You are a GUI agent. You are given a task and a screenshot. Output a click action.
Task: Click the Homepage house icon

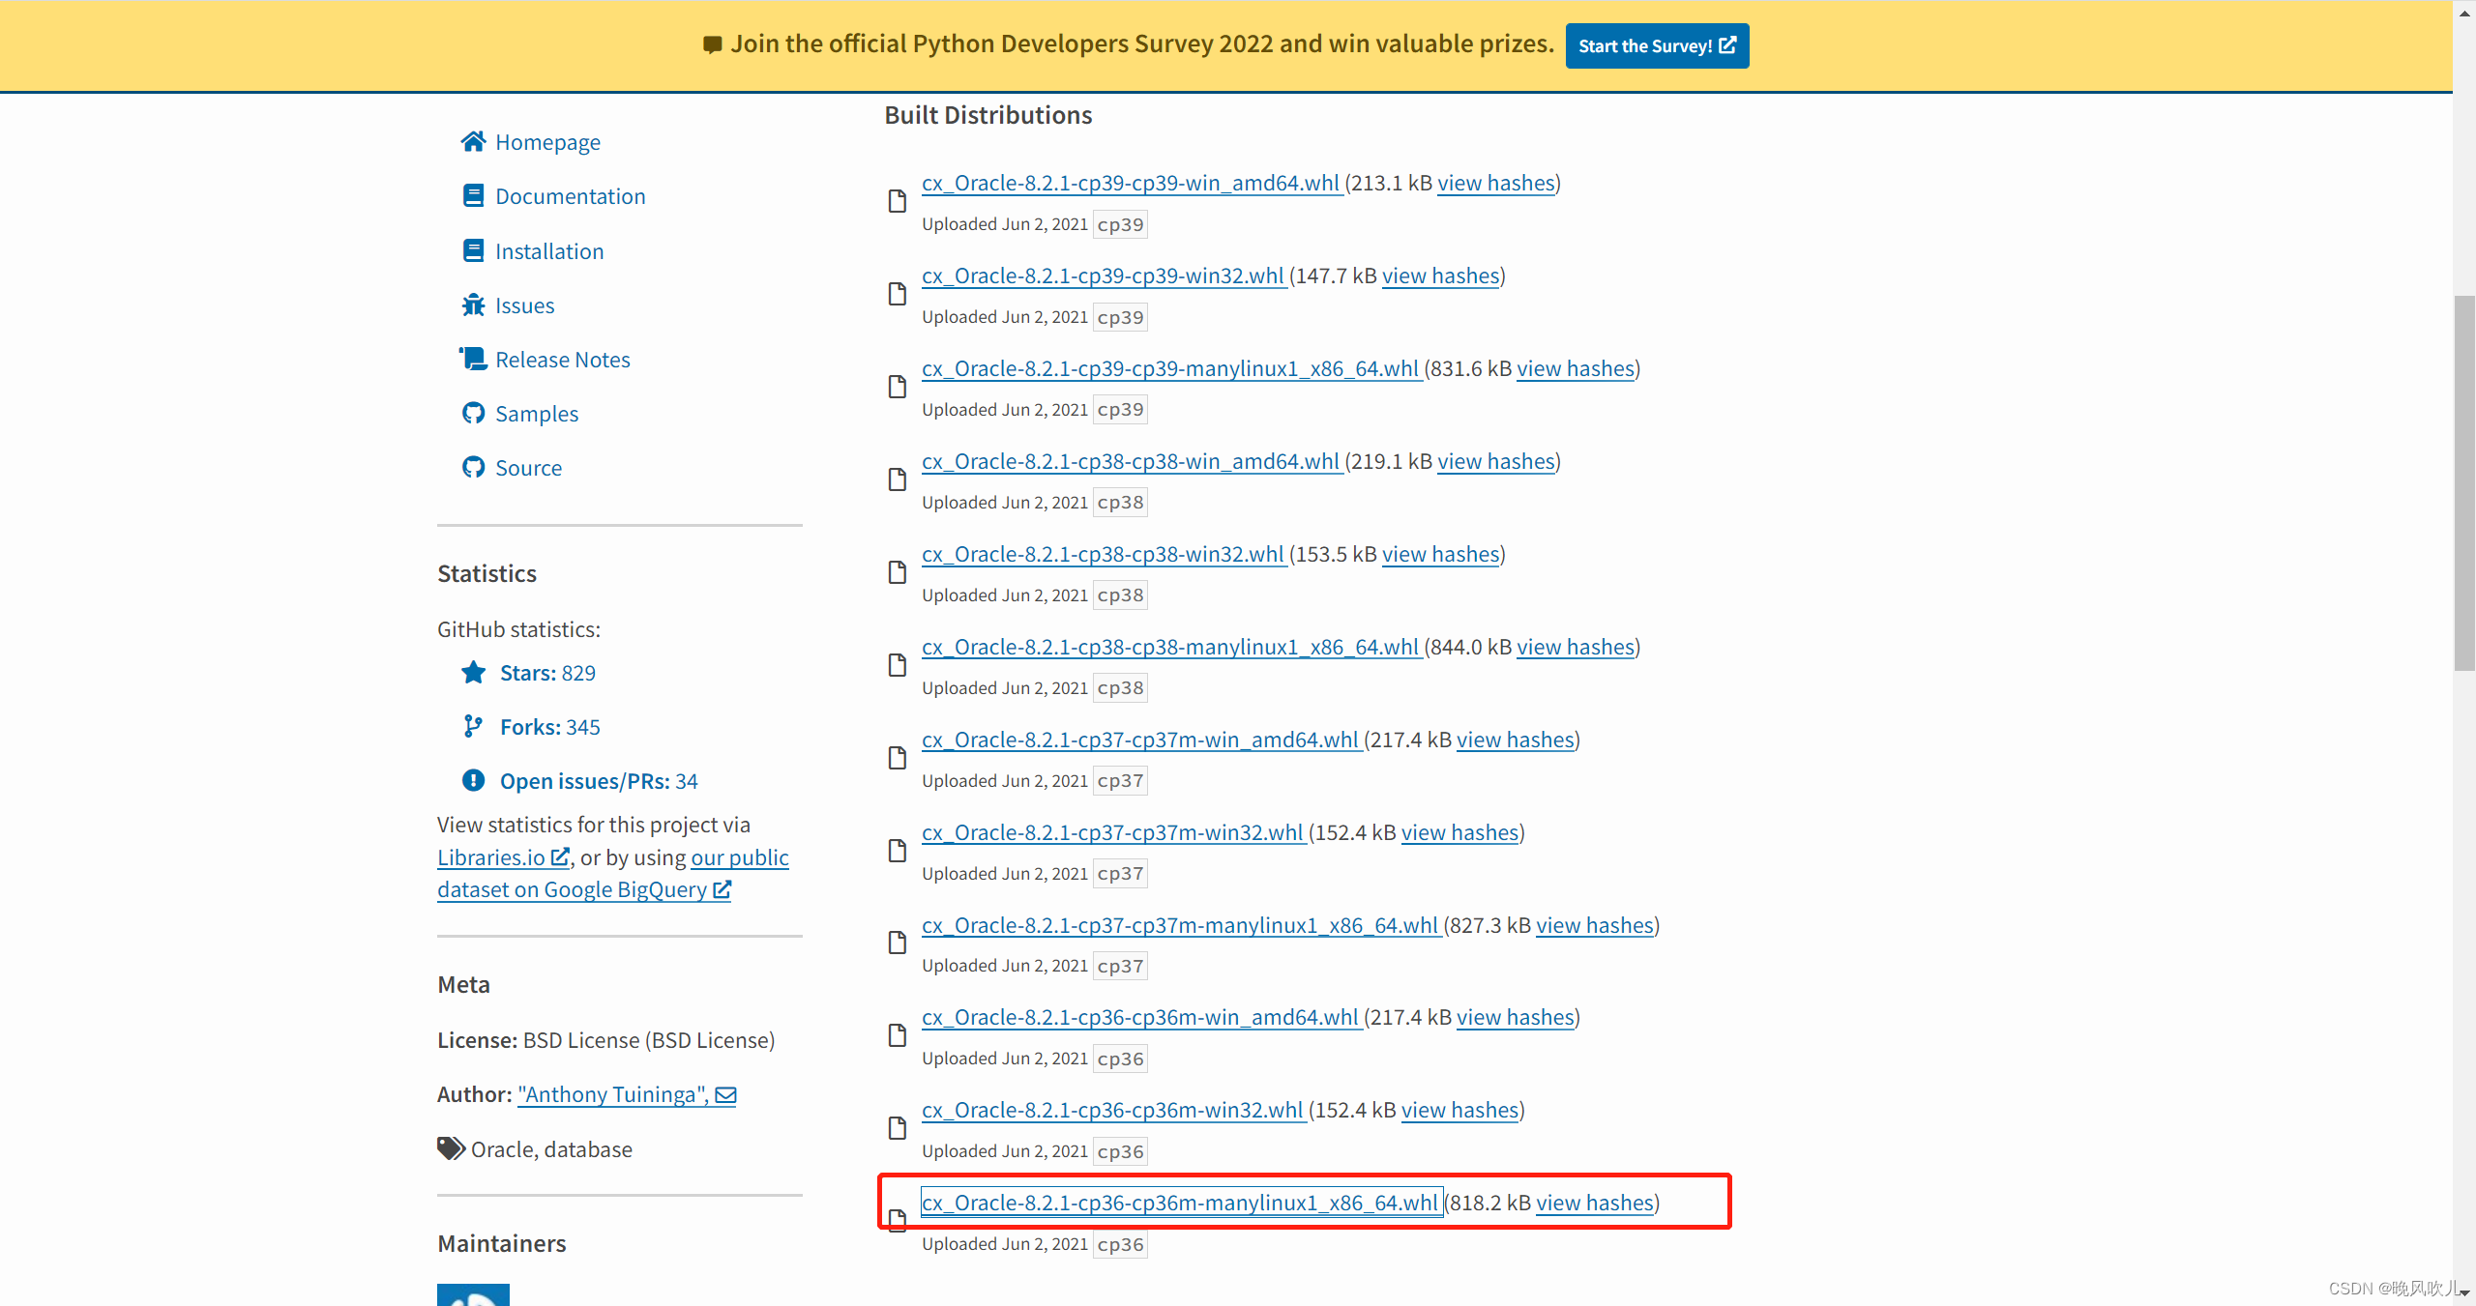click(x=473, y=142)
